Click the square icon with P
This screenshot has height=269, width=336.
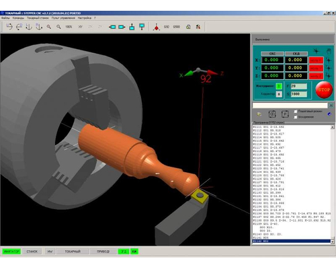point(285,114)
